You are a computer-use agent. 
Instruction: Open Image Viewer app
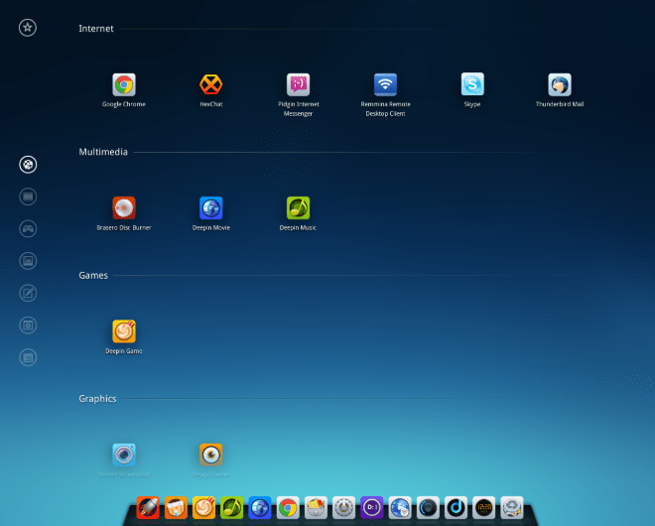pyautogui.click(x=211, y=455)
